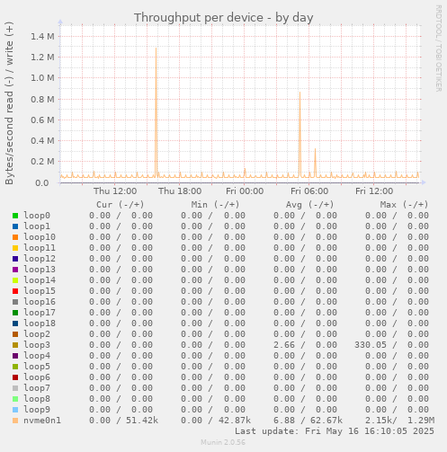Select the loop12 legend label
Viewport: 447px width, 452px height.
click(x=40, y=259)
